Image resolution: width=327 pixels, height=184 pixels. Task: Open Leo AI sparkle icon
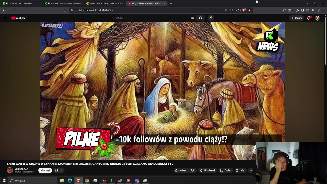point(313,10)
